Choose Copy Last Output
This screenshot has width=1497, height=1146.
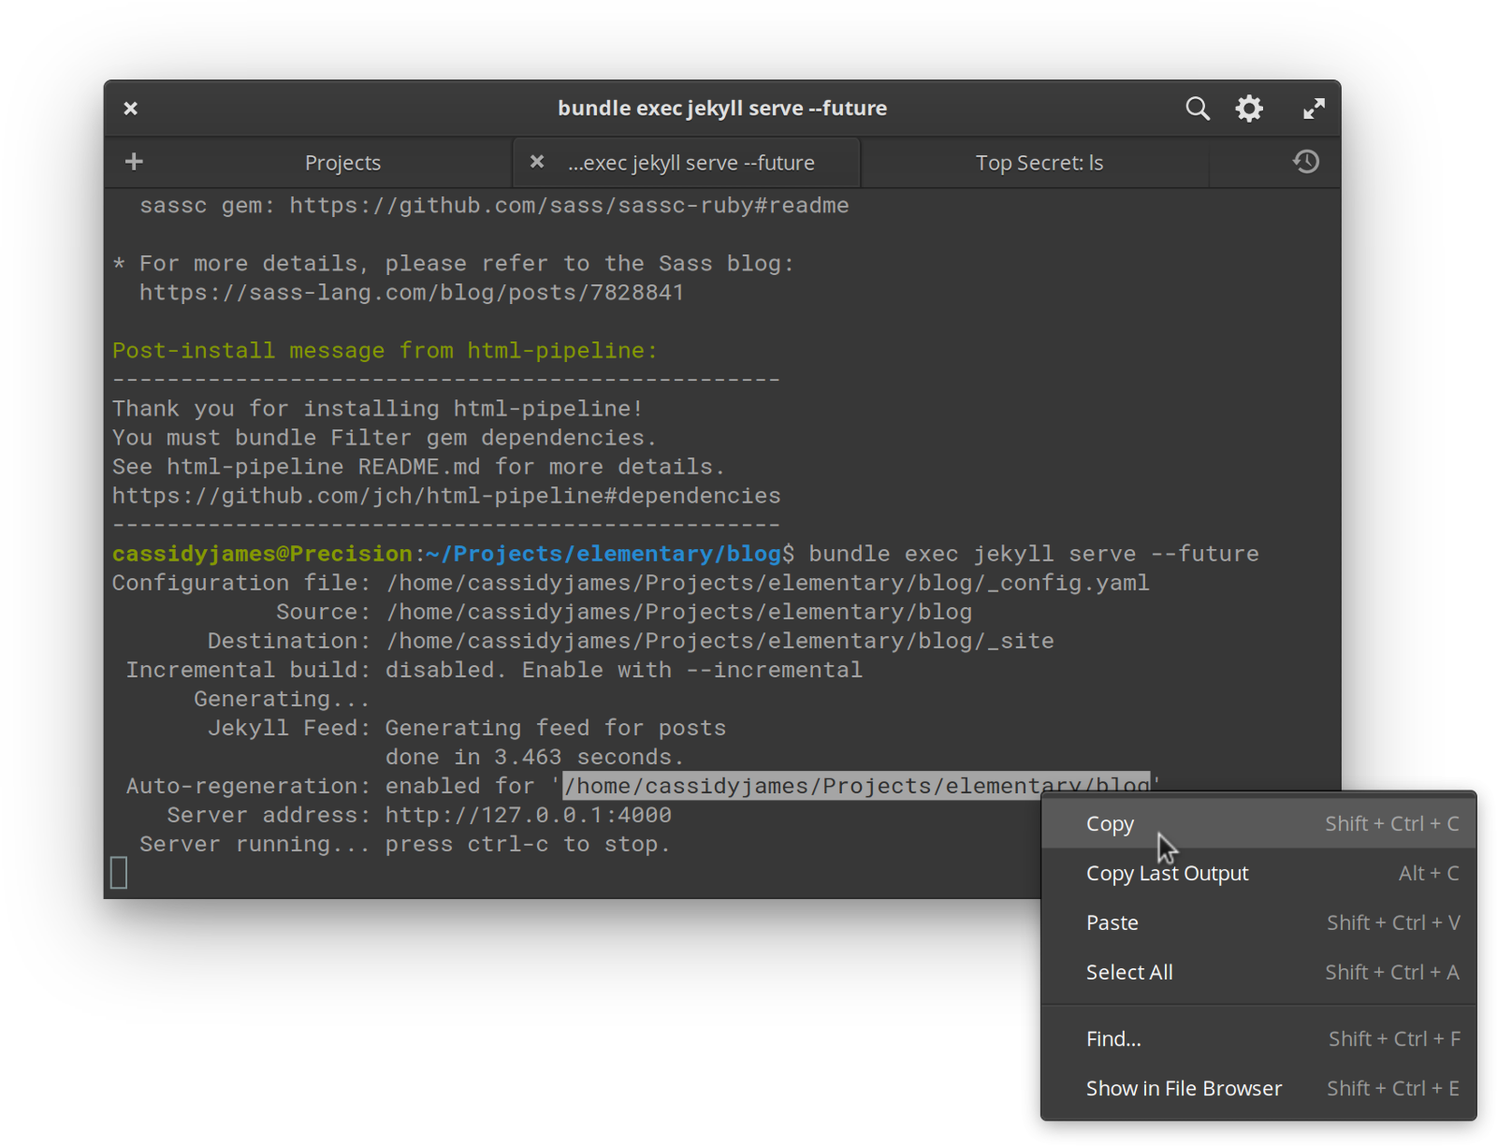point(1167,873)
